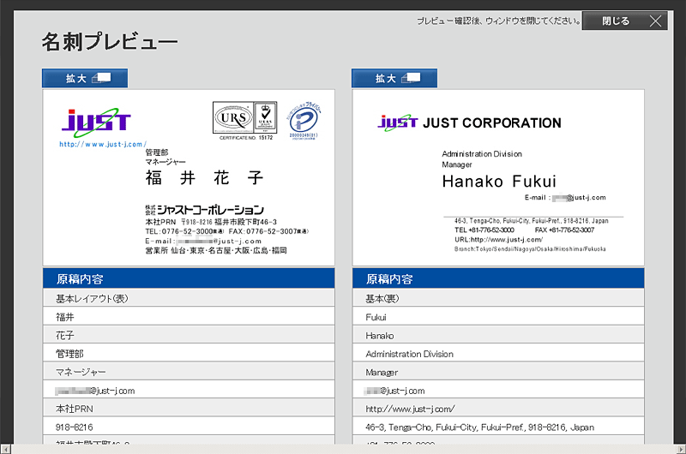This screenshot has width=686, height=454.
Task: Select the 花子 row
Action: 189,335
